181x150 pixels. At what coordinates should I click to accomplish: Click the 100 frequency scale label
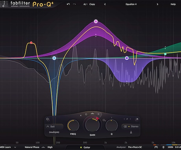37,142
